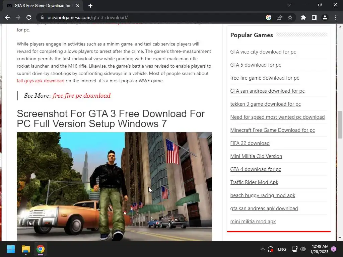Open Minecraft Free Game Download for pc
The image size is (343, 257).
coord(272,130)
